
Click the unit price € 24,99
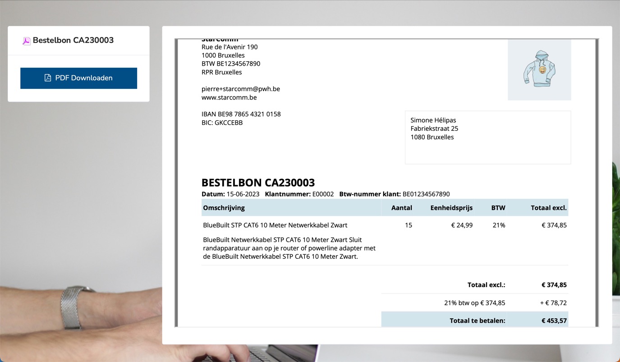pyautogui.click(x=462, y=225)
